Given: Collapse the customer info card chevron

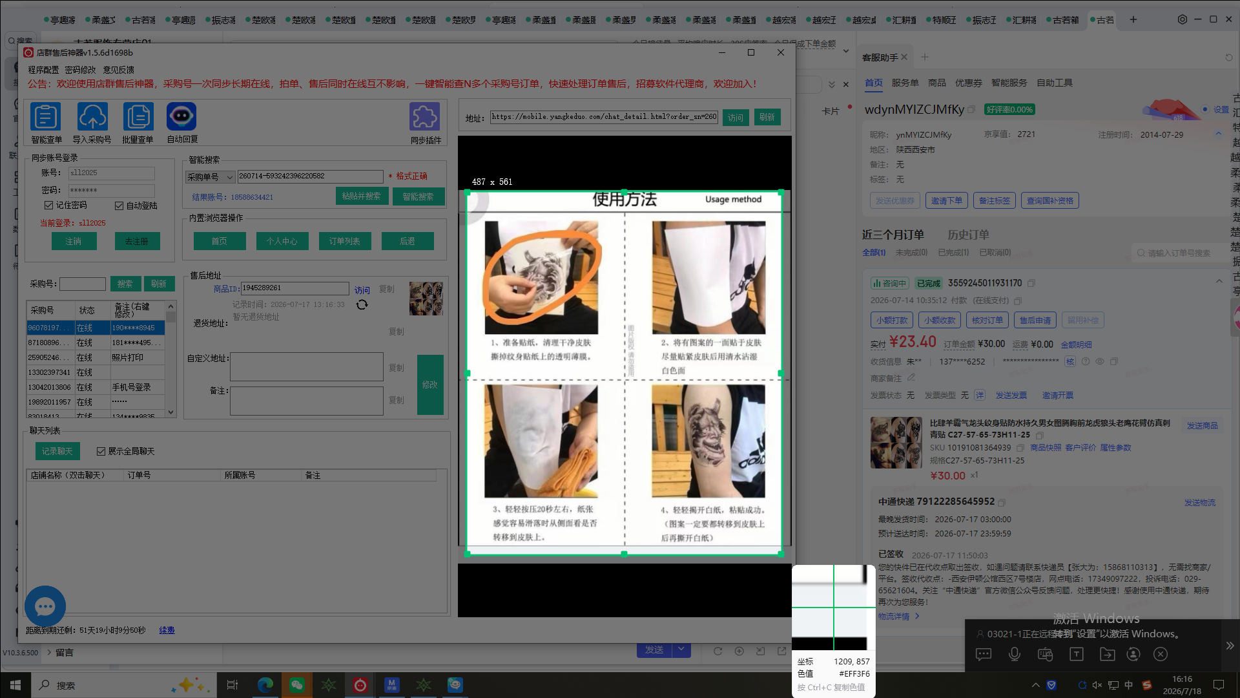Looking at the screenshot, I should [1219, 134].
